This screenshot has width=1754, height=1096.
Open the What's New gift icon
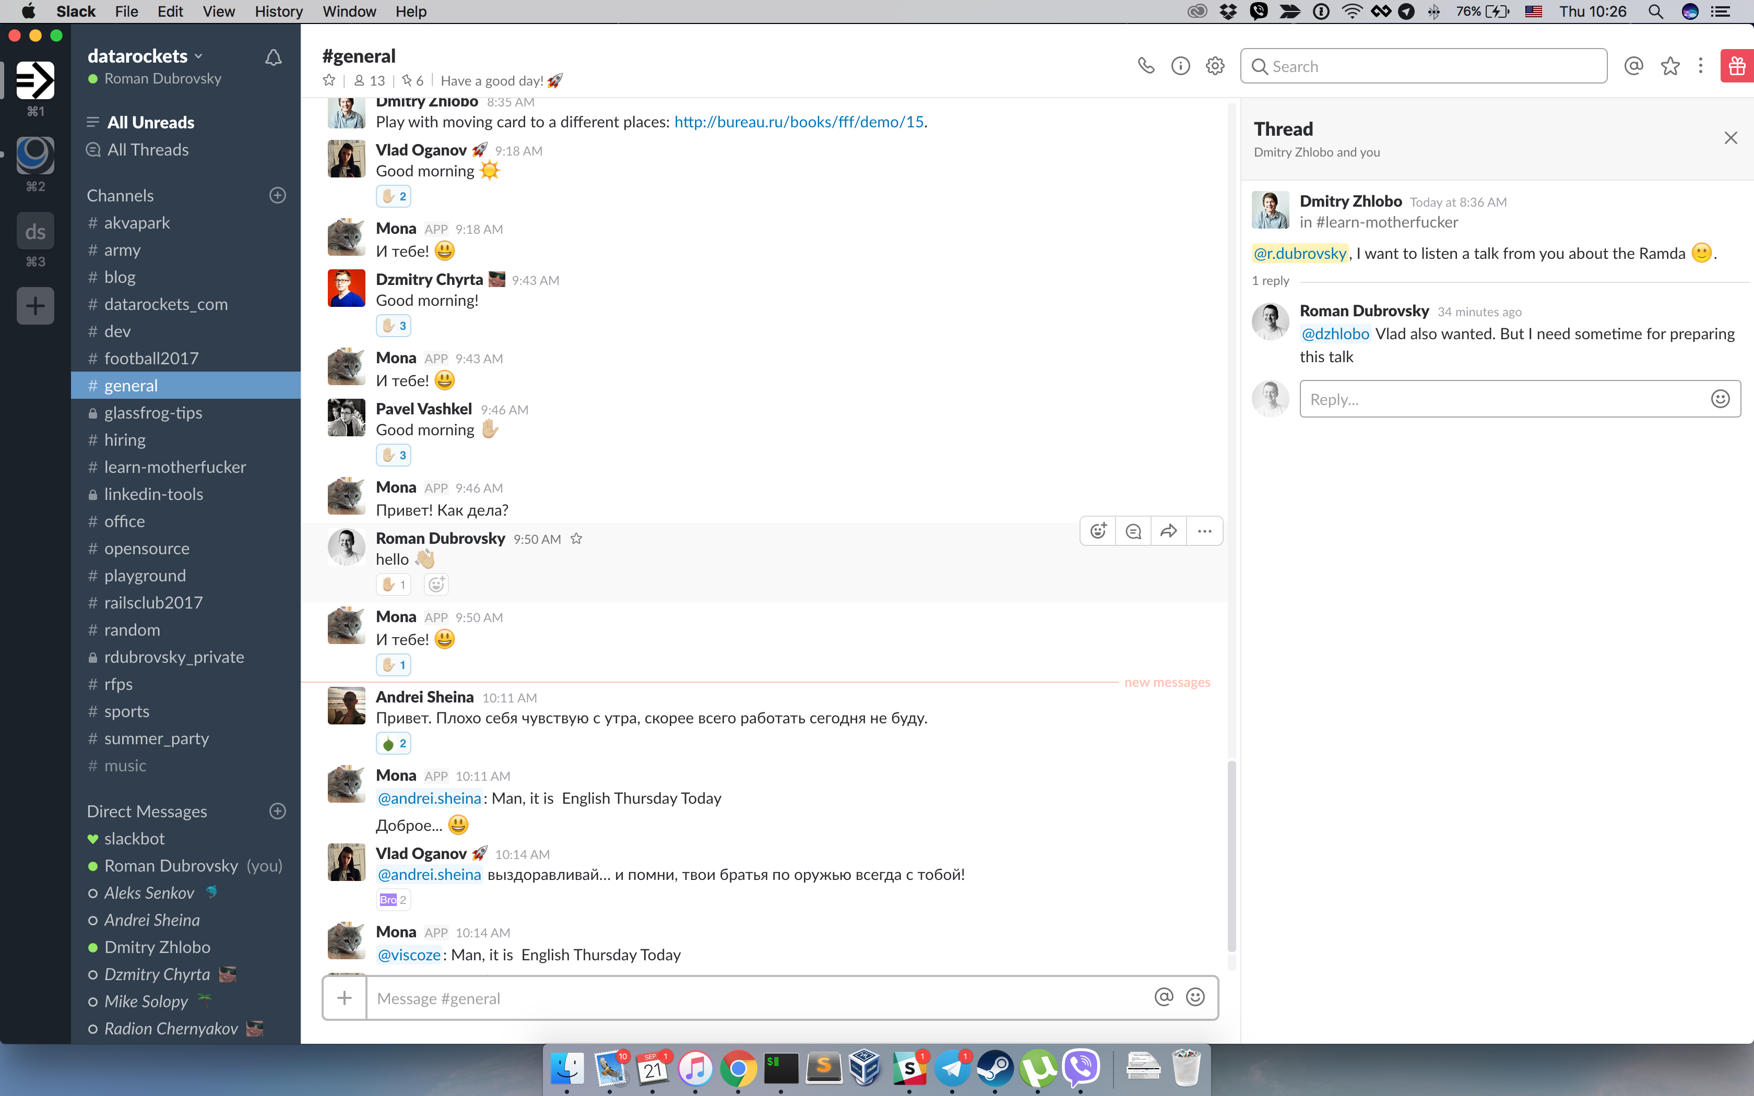(x=1737, y=66)
